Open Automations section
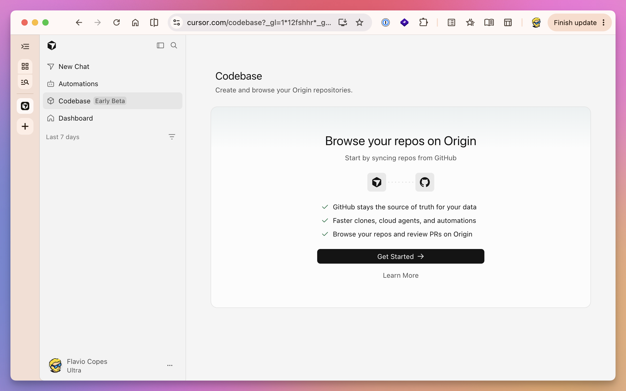Viewport: 626px width, 391px height. tap(113, 84)
